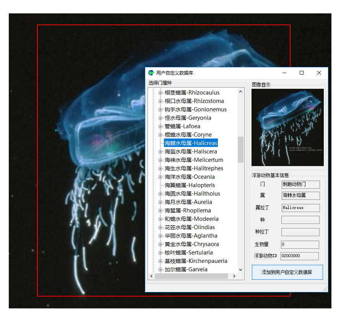
Task: Select 海棘水母属-Halicreas in the tree
Action: click(x=191, y=143)
